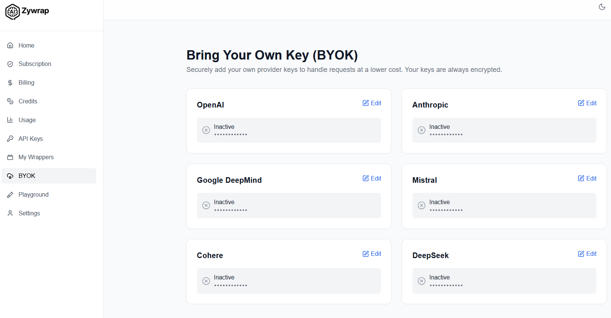Edit the Anthropic key
Viewport: 611px width, 318px height.
point(587,103)
